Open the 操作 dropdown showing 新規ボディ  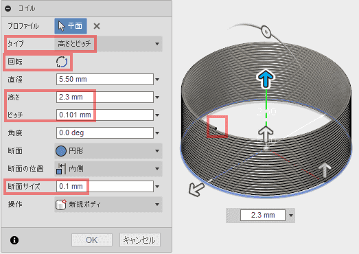(x=108, y=205)
